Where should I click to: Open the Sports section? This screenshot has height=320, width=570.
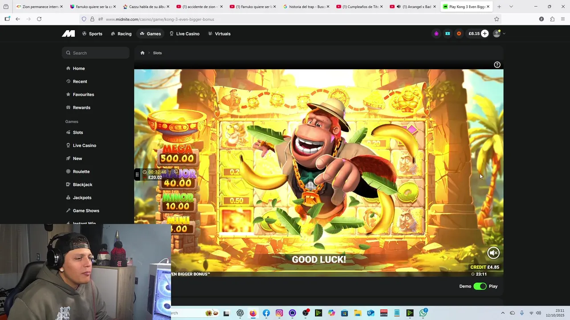click(92, 34)
